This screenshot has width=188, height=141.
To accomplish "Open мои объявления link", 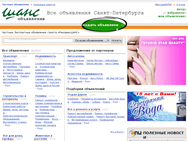I will 172,16.
